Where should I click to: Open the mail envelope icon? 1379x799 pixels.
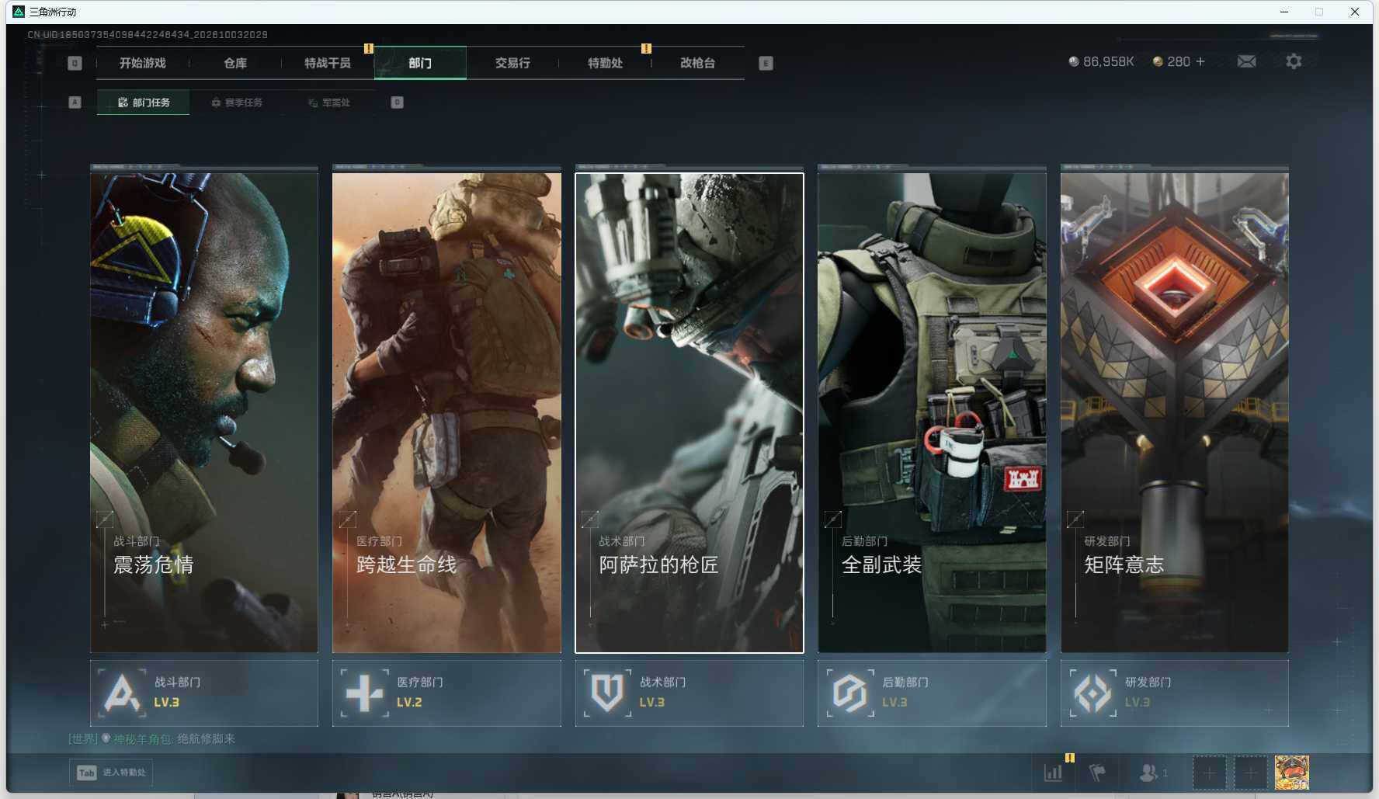[x=1246, y=61]
